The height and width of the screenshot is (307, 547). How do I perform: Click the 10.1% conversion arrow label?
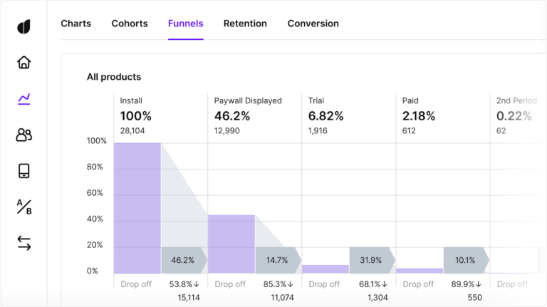click(x=465, y=260)
